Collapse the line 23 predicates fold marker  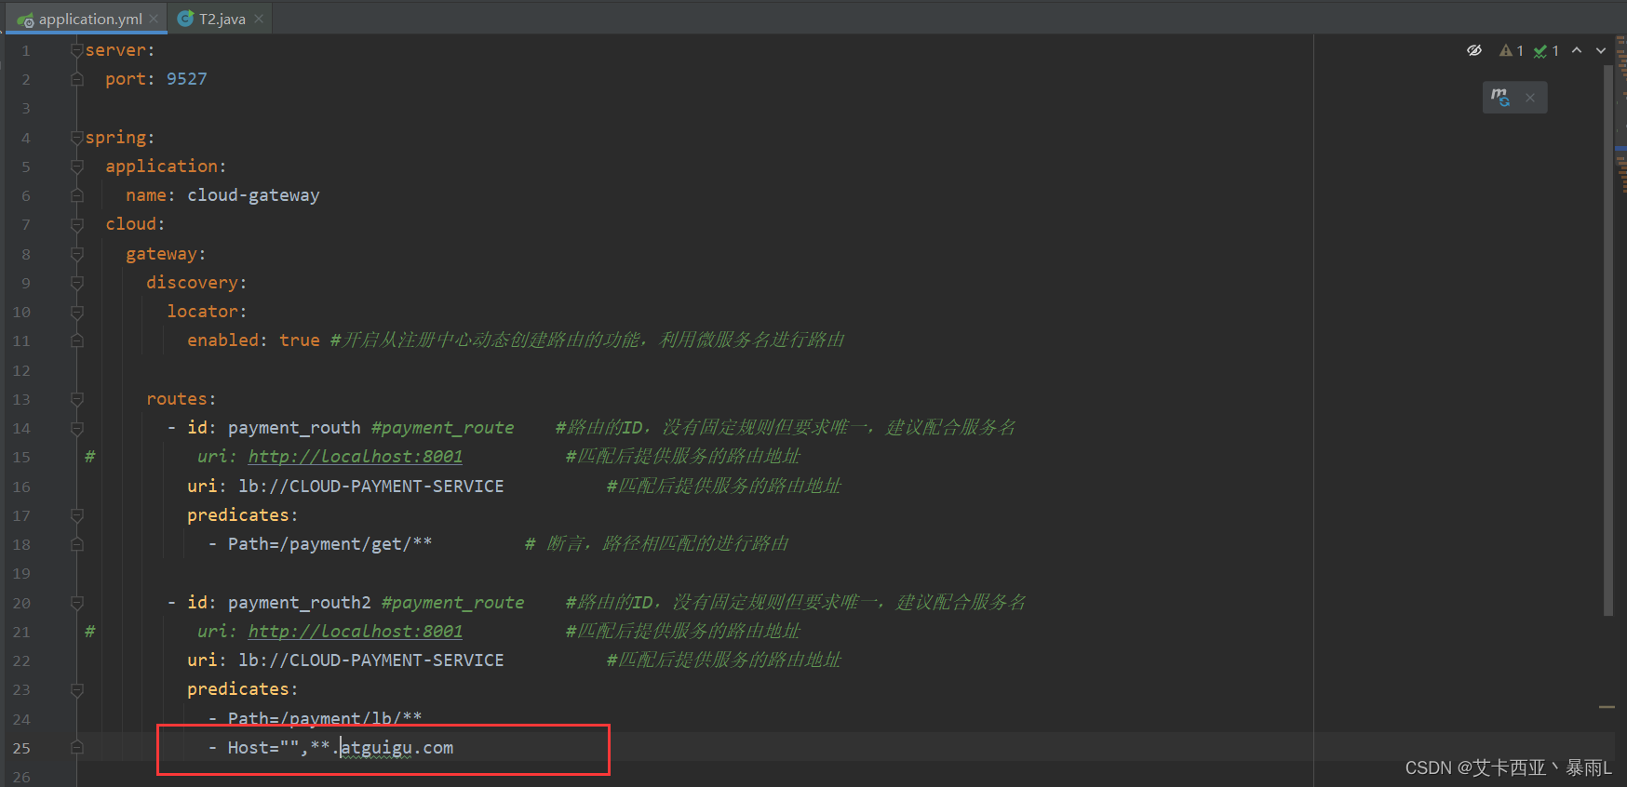tap(77, 690)
